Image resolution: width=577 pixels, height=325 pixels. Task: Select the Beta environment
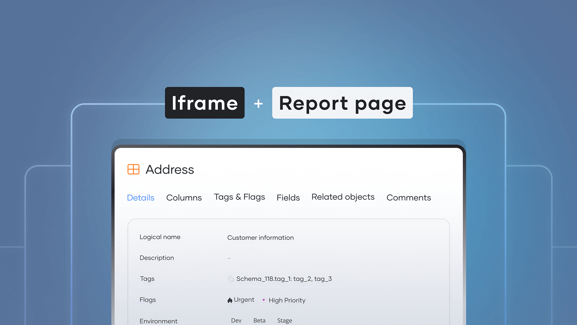coord(259,321)
